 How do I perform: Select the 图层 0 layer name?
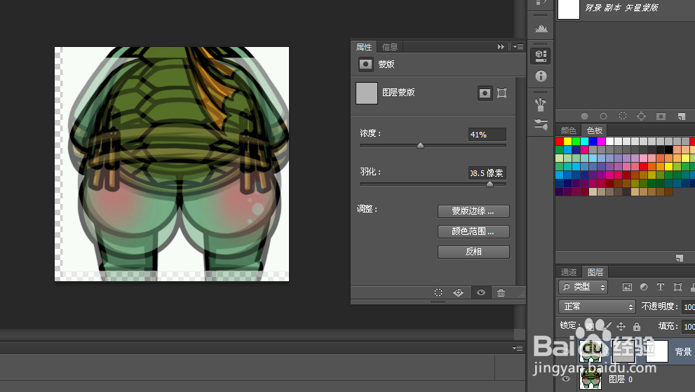(621, 379)
